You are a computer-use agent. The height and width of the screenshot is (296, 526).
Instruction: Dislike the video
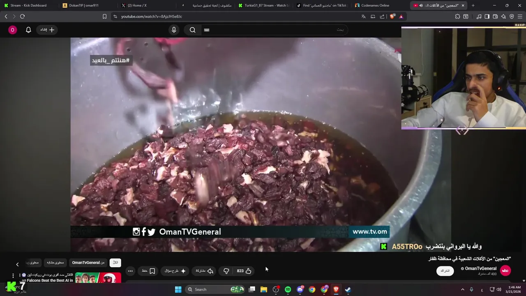coord(226,271)
